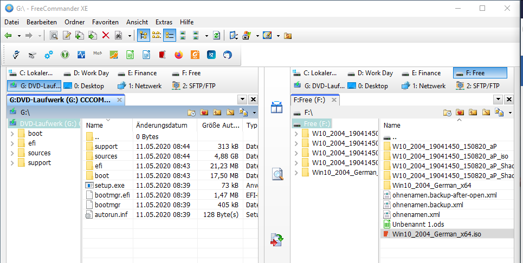Open the Extras menu

pyautogui.click(x=164, y=22)
